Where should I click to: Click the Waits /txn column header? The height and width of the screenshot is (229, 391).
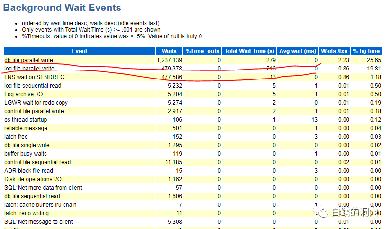click(335, 51)
